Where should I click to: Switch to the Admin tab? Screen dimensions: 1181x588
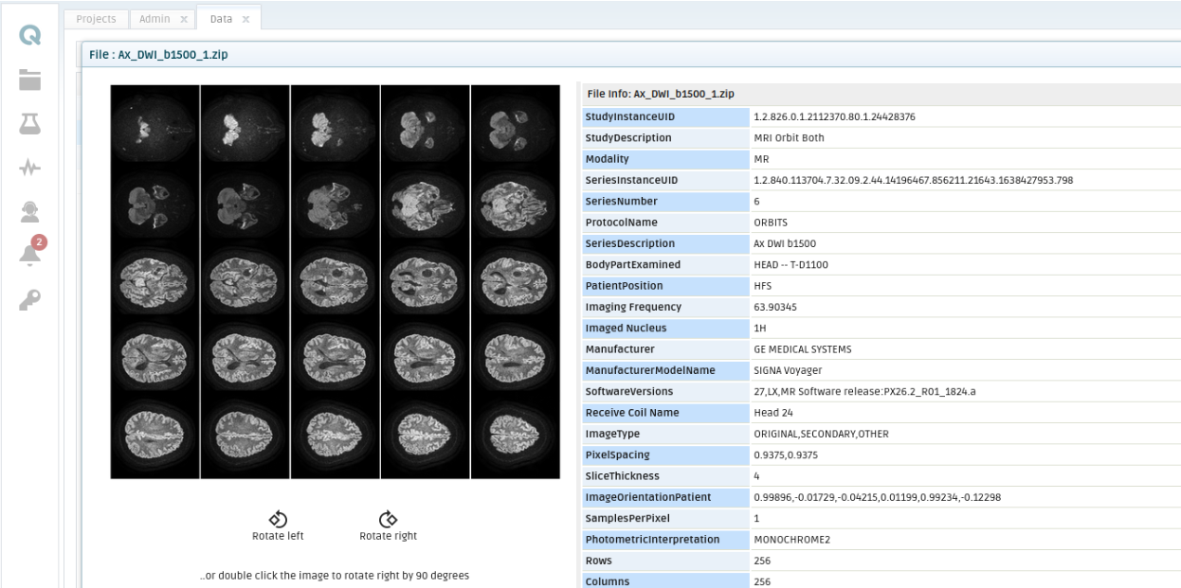154,19
